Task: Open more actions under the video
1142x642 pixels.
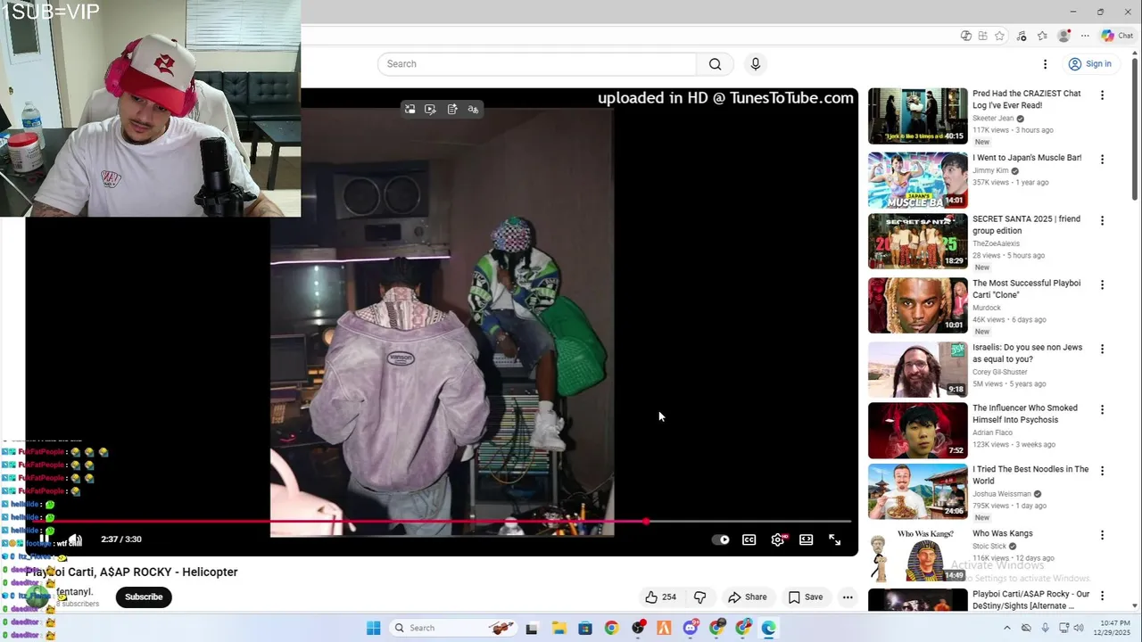Action: (848, 597)
